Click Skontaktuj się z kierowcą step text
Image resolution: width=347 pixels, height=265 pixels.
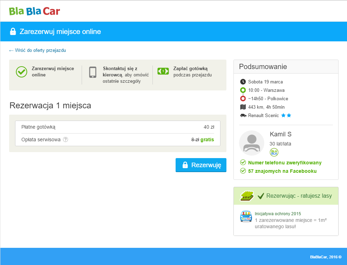coord(126,75)
